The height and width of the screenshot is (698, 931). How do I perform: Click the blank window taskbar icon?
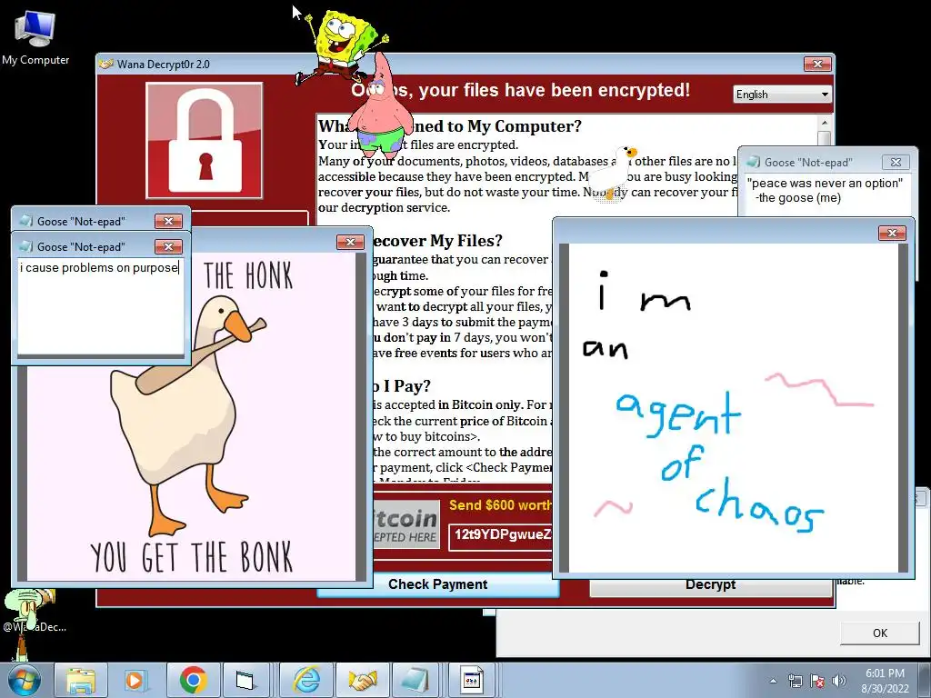tap(245, 680)
